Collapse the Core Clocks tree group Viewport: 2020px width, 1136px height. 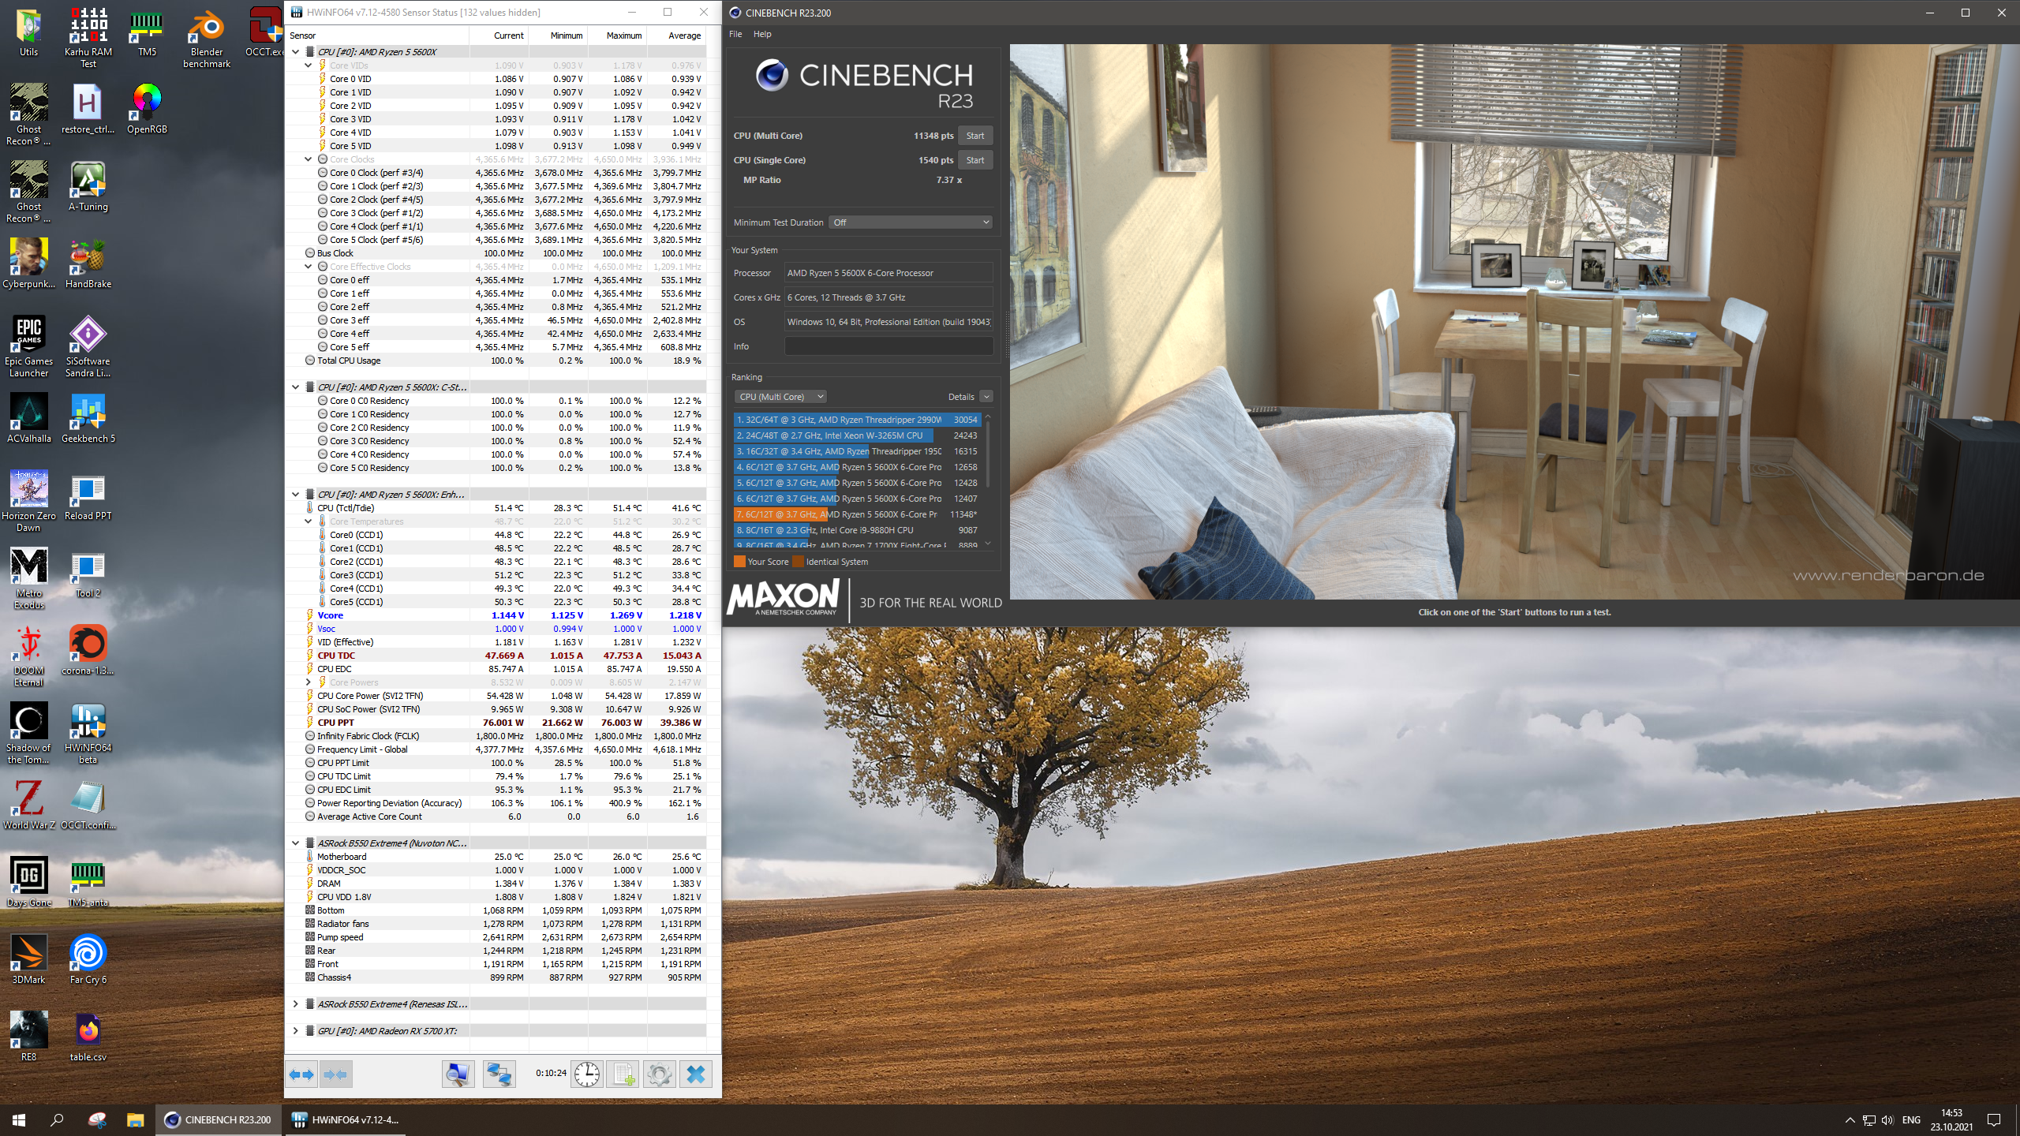pyautogui.click(x=309, y=159)
